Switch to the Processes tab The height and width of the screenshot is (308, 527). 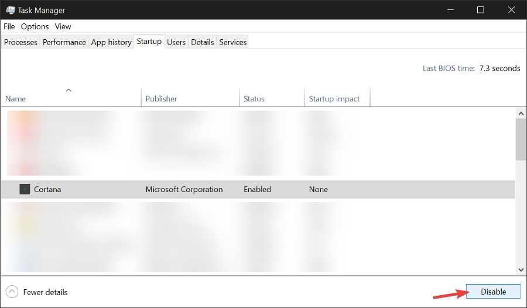point(20,42)
